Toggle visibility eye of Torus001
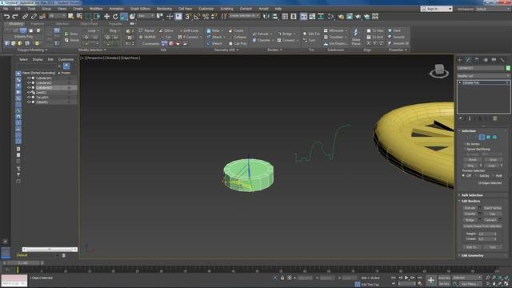The height and width of the screenshot is (288, 512). point(29,98)
